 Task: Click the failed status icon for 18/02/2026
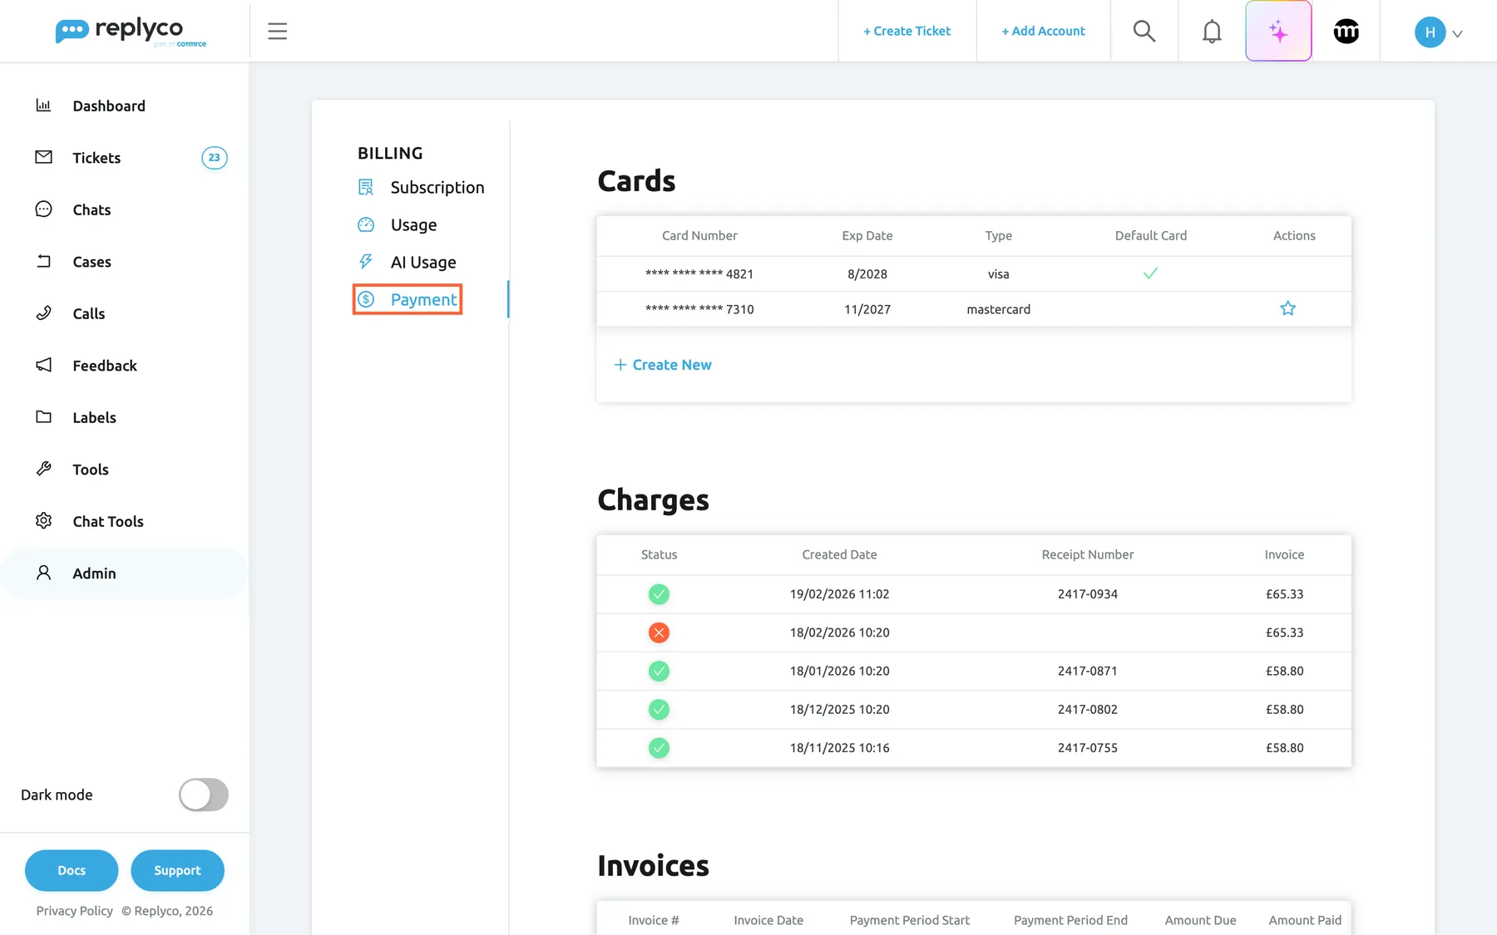pos(659,632)
